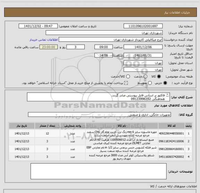Click the date 1401/12/13 in row 1
Image resolution: width=200 pixels, height=193 pixels.
22,133
